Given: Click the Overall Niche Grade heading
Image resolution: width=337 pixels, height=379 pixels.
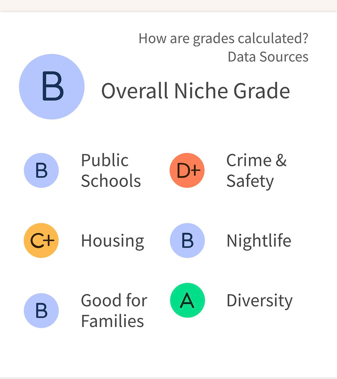Looking at the screenshot, I should point(195,91).
